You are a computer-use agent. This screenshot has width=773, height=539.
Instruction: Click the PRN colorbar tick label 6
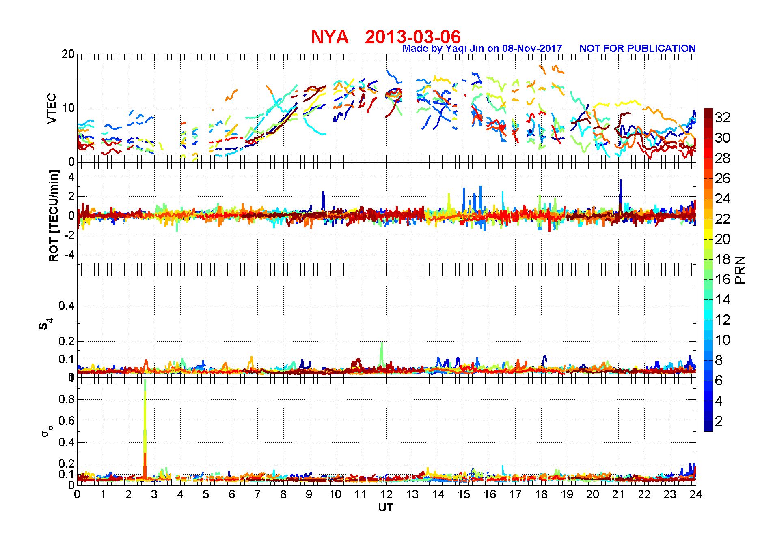point(719,381)
